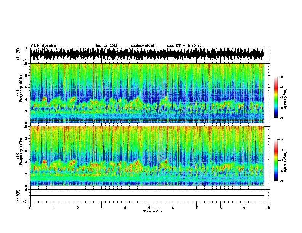Click the ch.1 color bar unit label
The height and width of the screenshot is (233, 302).
click(285, 99)
